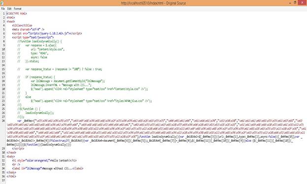Click the Content/style.css stylesheet append line

[x=83, y=89]
